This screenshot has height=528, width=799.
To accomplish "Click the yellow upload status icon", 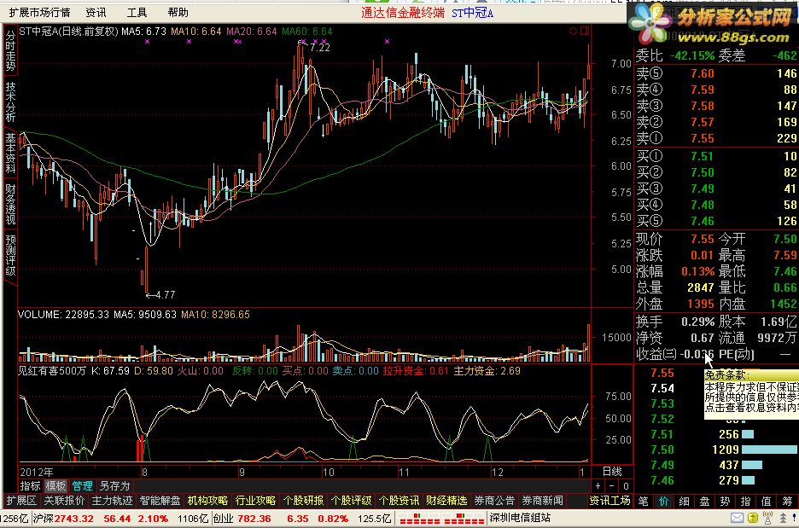I will click(x=753, y=518).
